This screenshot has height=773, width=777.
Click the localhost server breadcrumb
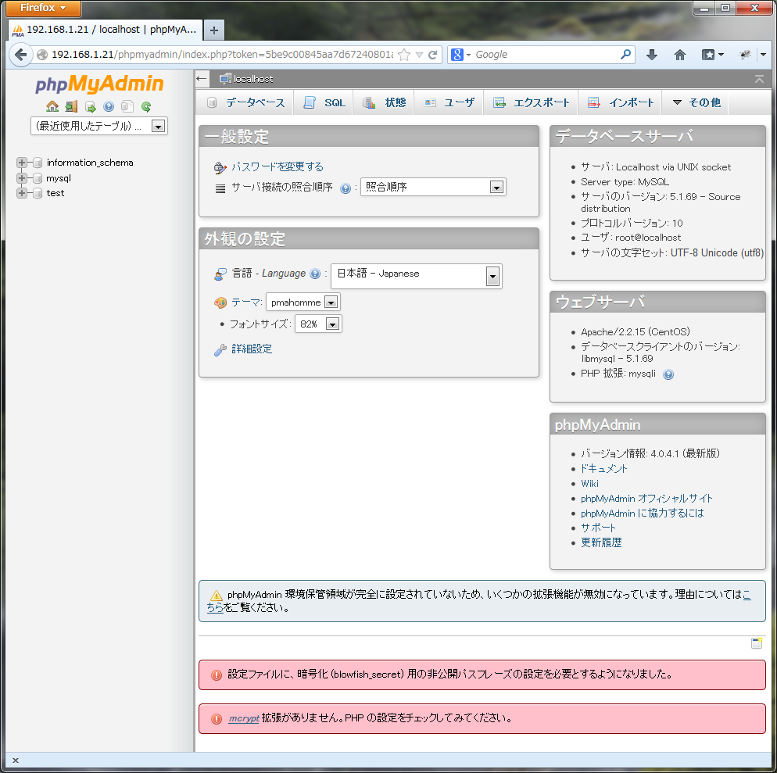[x=253, y=79]
